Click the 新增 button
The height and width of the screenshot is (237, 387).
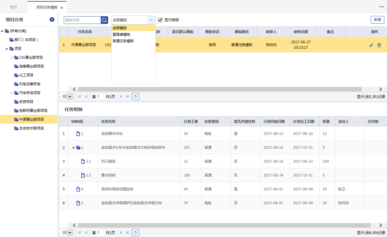pos(377,20)
